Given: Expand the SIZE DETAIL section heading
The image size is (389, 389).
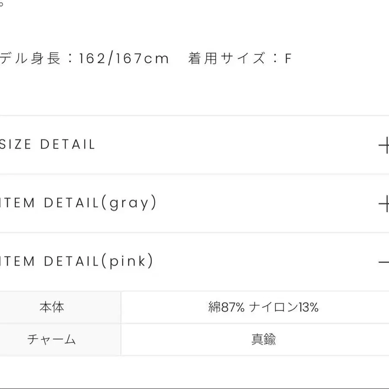Looking at the screenshot, I should click(48, 145).
